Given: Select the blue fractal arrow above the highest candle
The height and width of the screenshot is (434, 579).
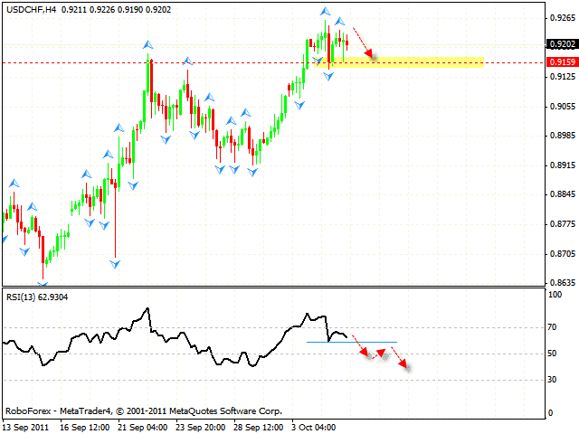Looking at the screenshot, I should pyautogui.click(x=325, y=12).
